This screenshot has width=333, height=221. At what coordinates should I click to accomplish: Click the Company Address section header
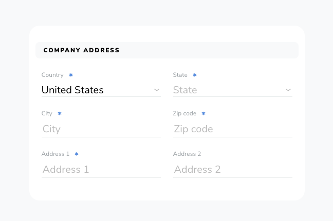[166, 50]
